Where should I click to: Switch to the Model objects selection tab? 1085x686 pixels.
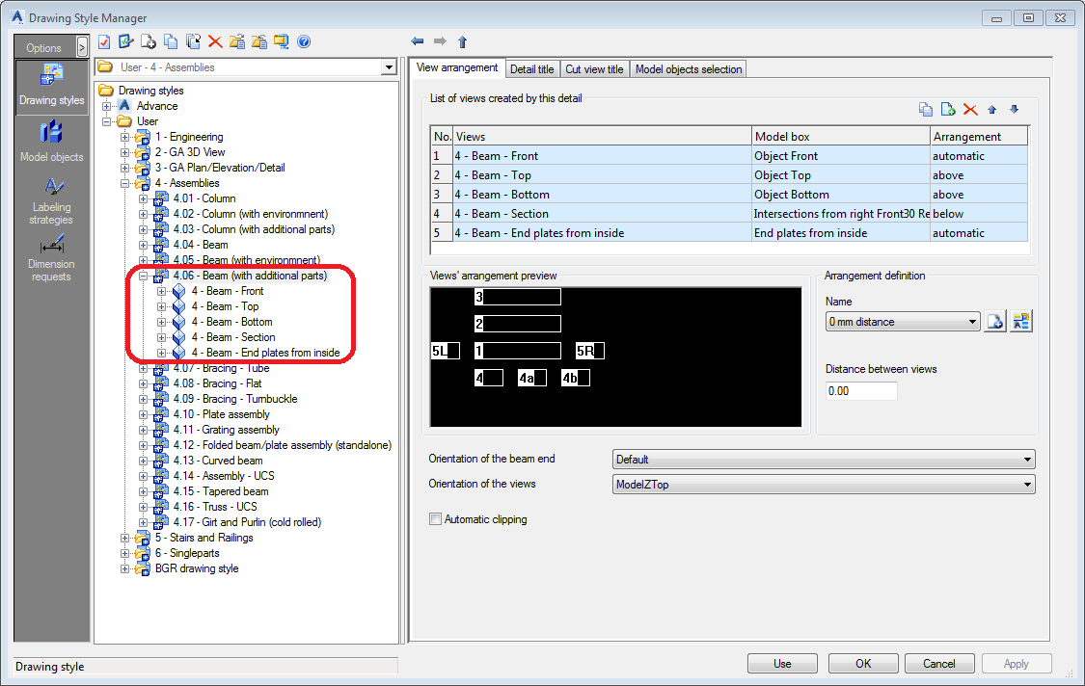(x=688, y=68)
